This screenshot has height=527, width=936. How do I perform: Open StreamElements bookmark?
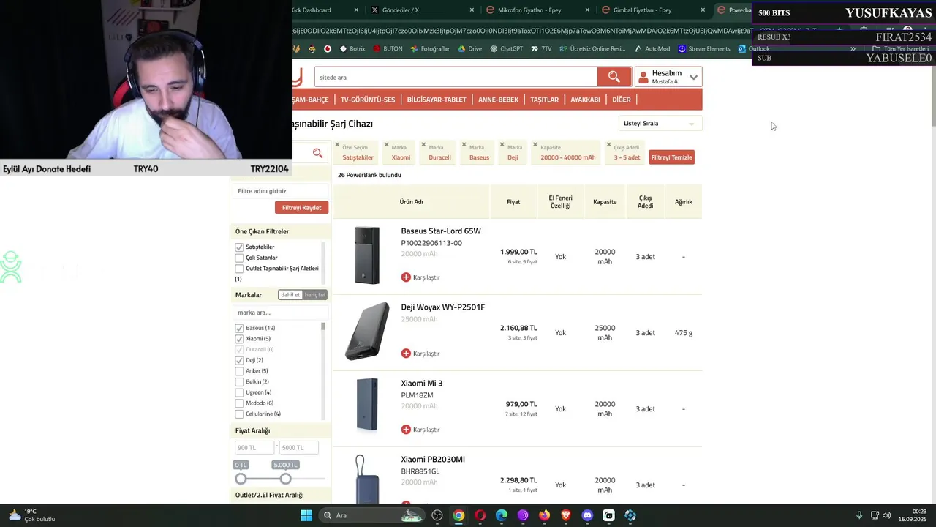coord(704,49)
